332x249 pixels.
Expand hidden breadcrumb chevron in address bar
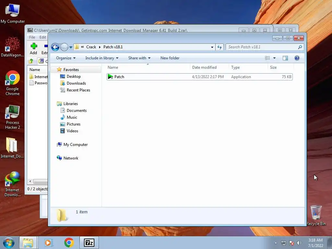point(82,47)
